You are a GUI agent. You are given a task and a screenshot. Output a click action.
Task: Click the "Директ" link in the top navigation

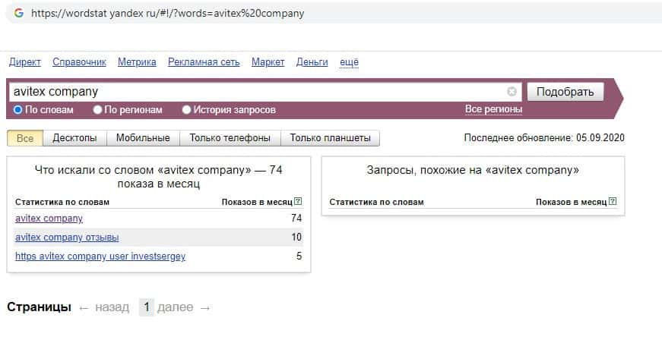click(24, 62)
